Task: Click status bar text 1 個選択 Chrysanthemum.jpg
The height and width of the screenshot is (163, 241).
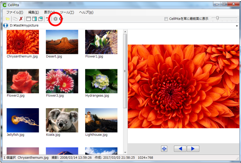Action: (x=26, y=157)
